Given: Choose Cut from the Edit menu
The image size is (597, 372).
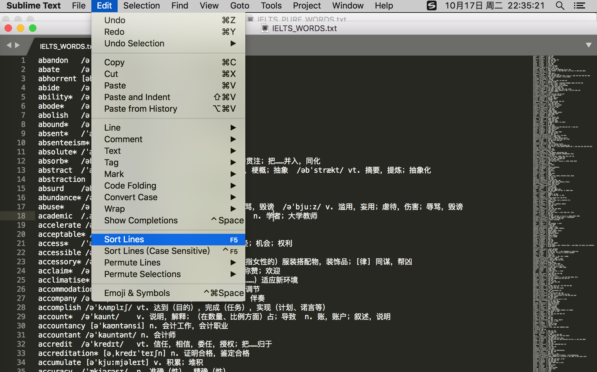Looking at the screenshot, I should (168, 74).
